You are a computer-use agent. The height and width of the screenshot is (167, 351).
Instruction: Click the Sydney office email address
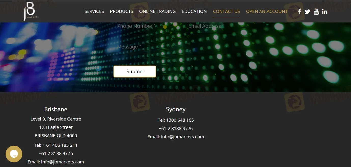point(182,137)
